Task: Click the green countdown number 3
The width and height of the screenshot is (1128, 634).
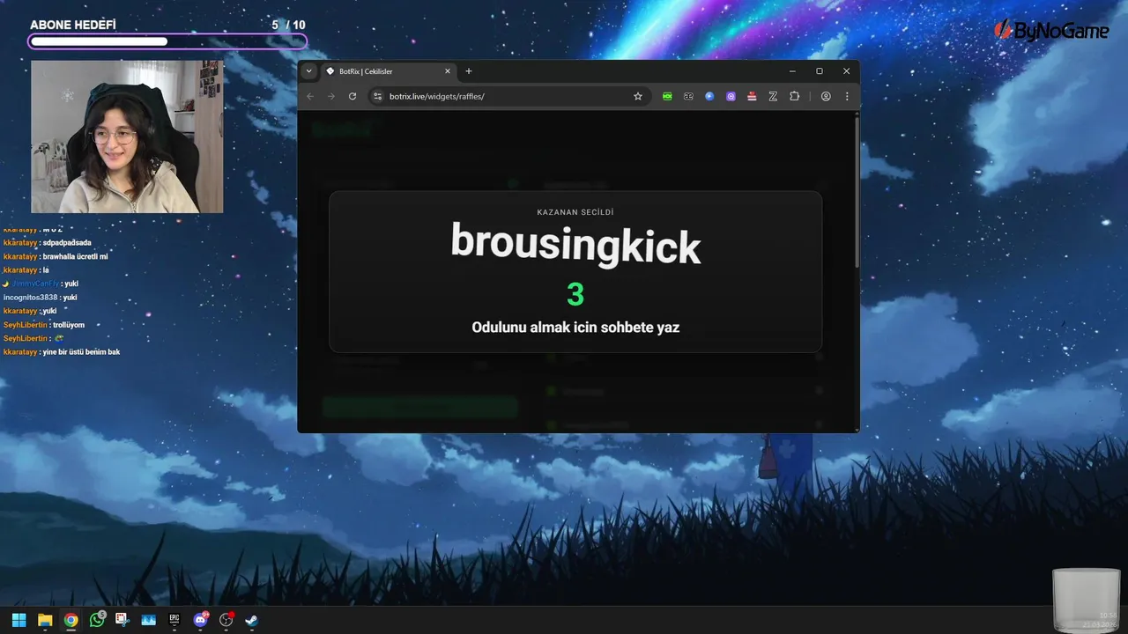Action: click(575, 295)
